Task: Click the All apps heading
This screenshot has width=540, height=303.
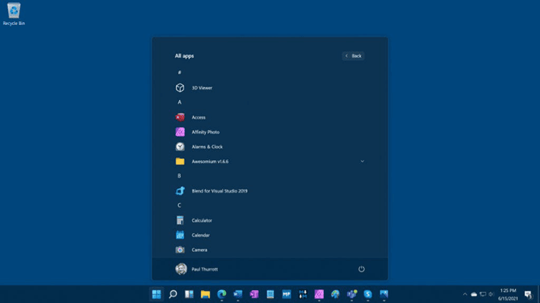Action: click(184, 56)
